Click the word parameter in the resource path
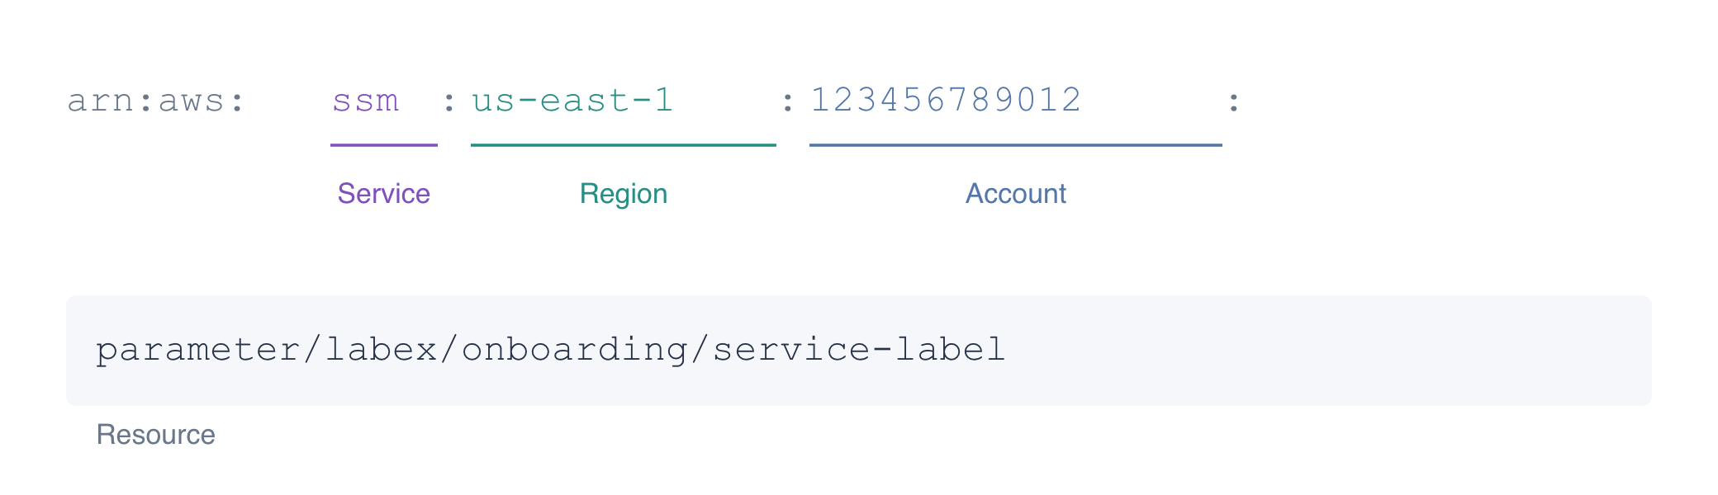This screenshot has height=495, width=1718. [197, 351]
